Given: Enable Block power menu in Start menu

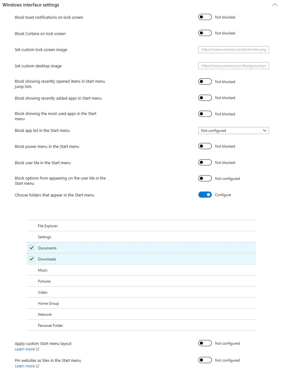Looking at the screenshot, I should click(205, 146).
